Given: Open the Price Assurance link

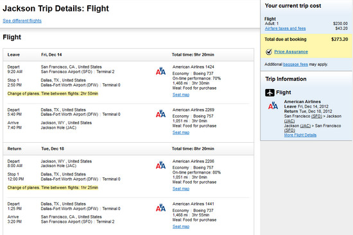Looking at the screenshot, I should click(x=291, y=52).
